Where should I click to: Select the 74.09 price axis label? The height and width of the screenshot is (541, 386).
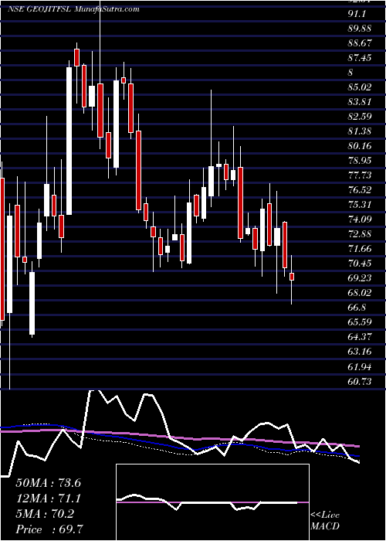coord(360,219)
